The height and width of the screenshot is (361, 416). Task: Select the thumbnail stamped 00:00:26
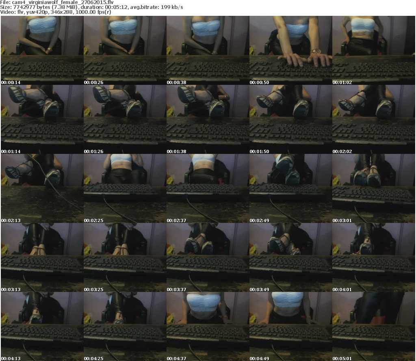point(125,50)
